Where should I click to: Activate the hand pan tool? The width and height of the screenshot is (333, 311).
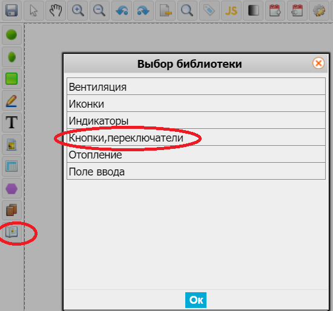pos(56,10)
